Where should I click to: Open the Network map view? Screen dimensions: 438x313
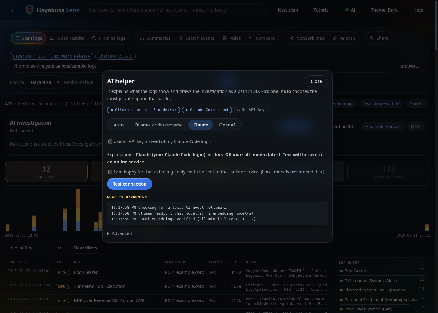[307, 38]
